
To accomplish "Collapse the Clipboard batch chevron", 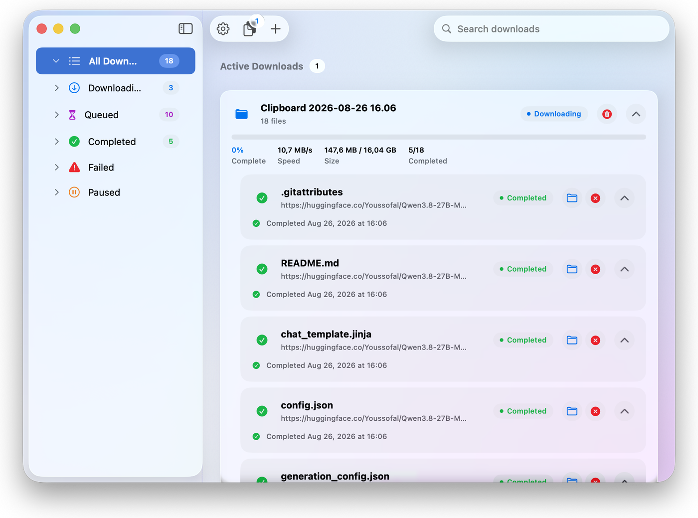I will 636,114.
